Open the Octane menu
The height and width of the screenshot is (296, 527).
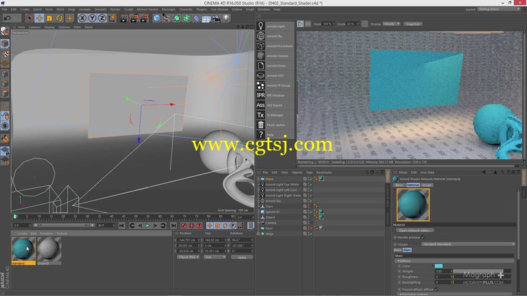click(236, 9)
